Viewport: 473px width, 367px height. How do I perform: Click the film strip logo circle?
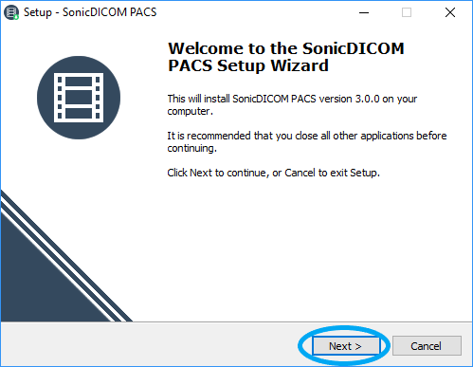[79, 98]
